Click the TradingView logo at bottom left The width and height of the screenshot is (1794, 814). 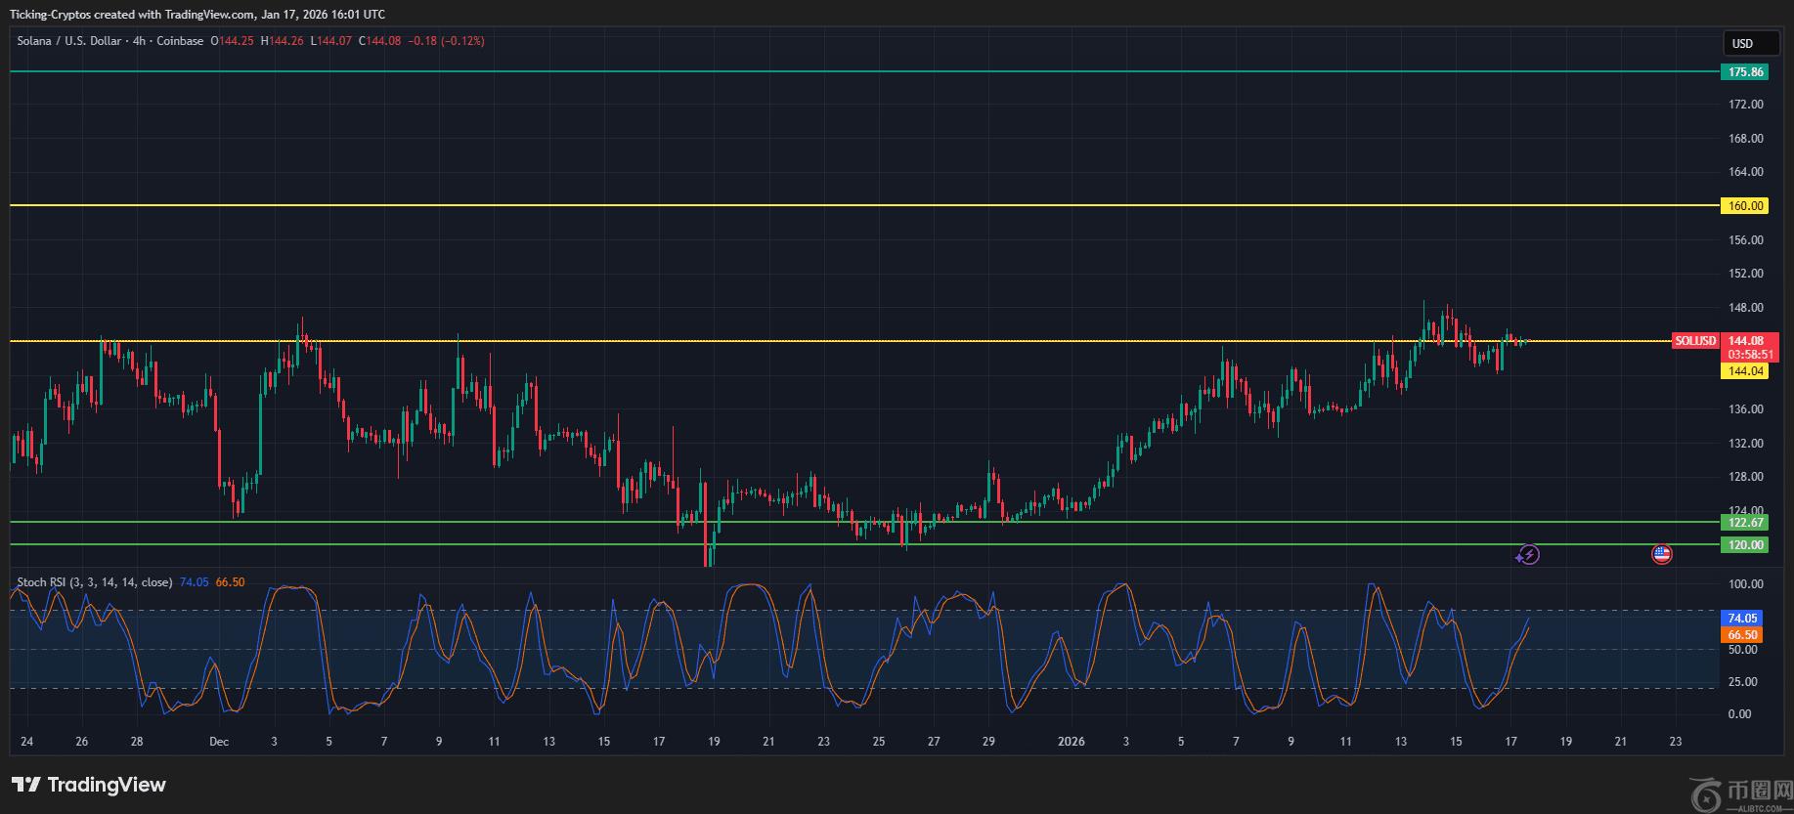[89, 785]
